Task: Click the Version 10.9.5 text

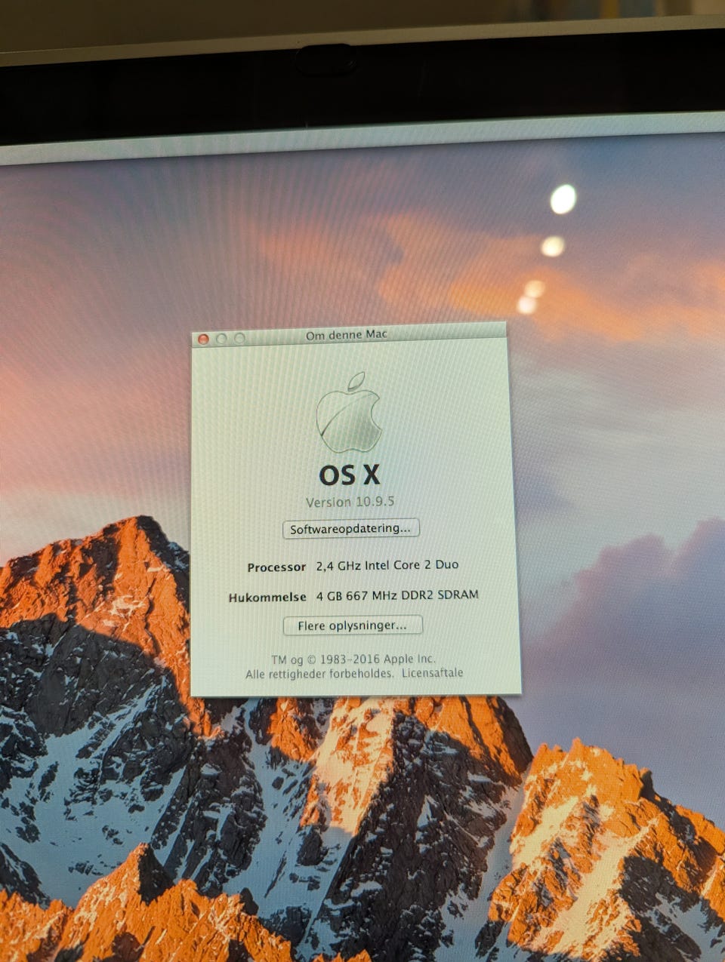Action: pos(350,502)
